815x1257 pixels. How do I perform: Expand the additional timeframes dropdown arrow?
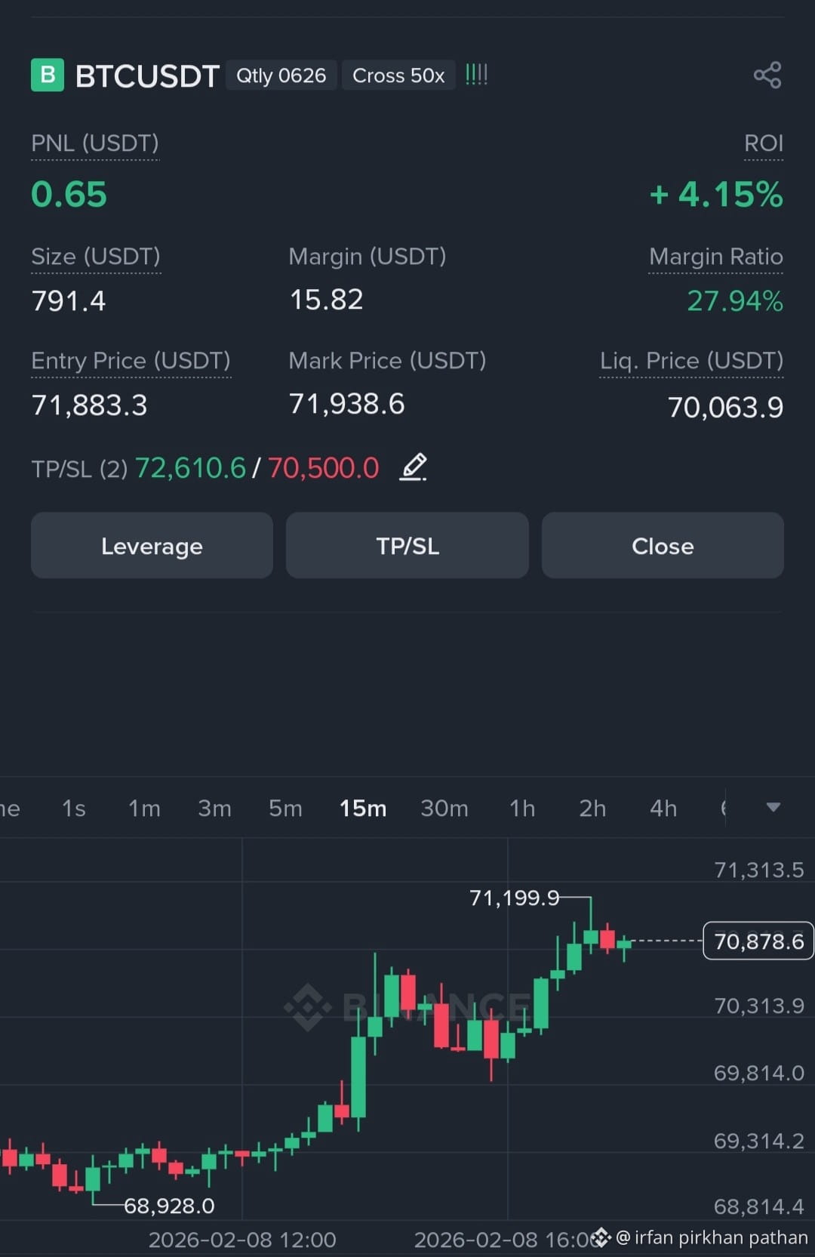[x=773, y=808]
